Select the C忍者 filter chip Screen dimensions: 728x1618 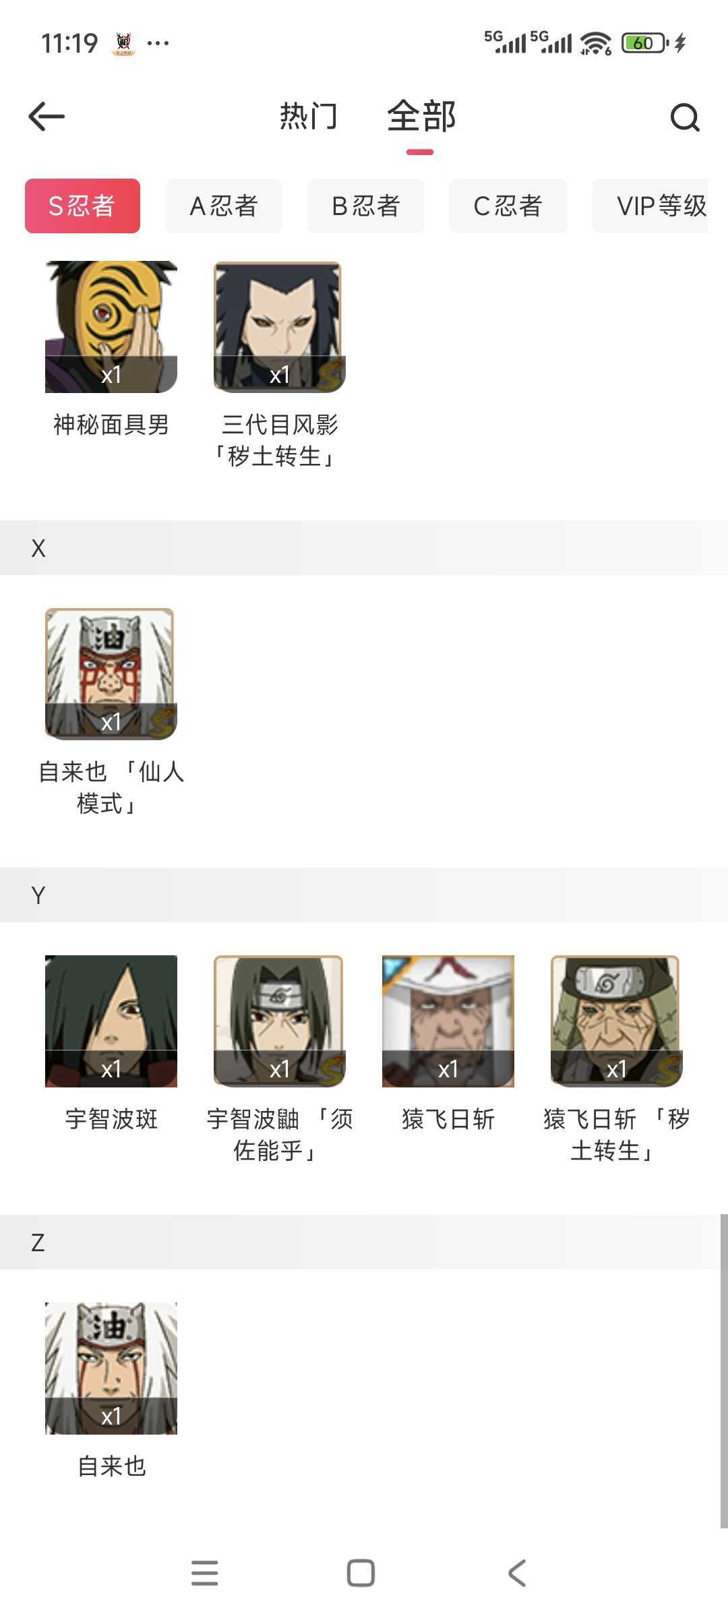(508, 206)
